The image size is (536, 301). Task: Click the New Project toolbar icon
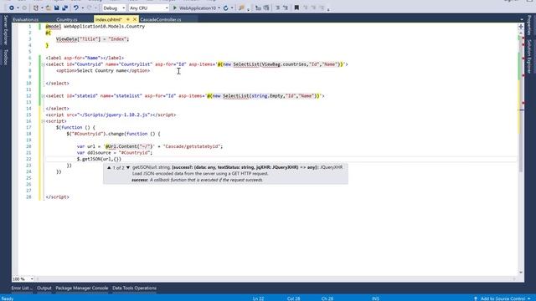[x=35, y=8]
